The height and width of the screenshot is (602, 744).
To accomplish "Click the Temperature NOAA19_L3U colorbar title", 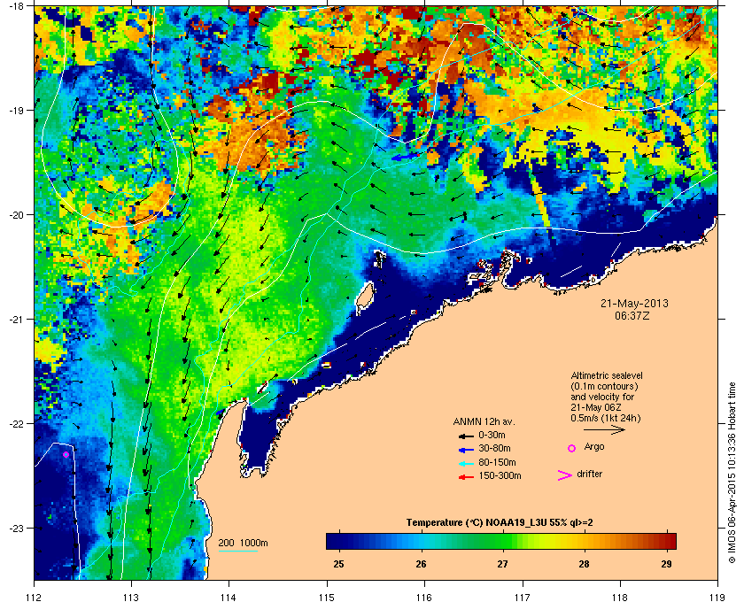I will click(500, 523).
